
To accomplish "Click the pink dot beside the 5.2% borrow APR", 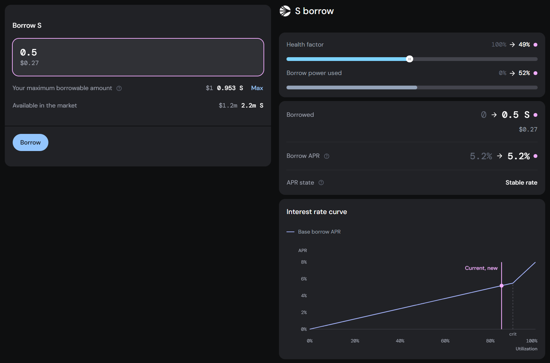I will tap(536, 156).
